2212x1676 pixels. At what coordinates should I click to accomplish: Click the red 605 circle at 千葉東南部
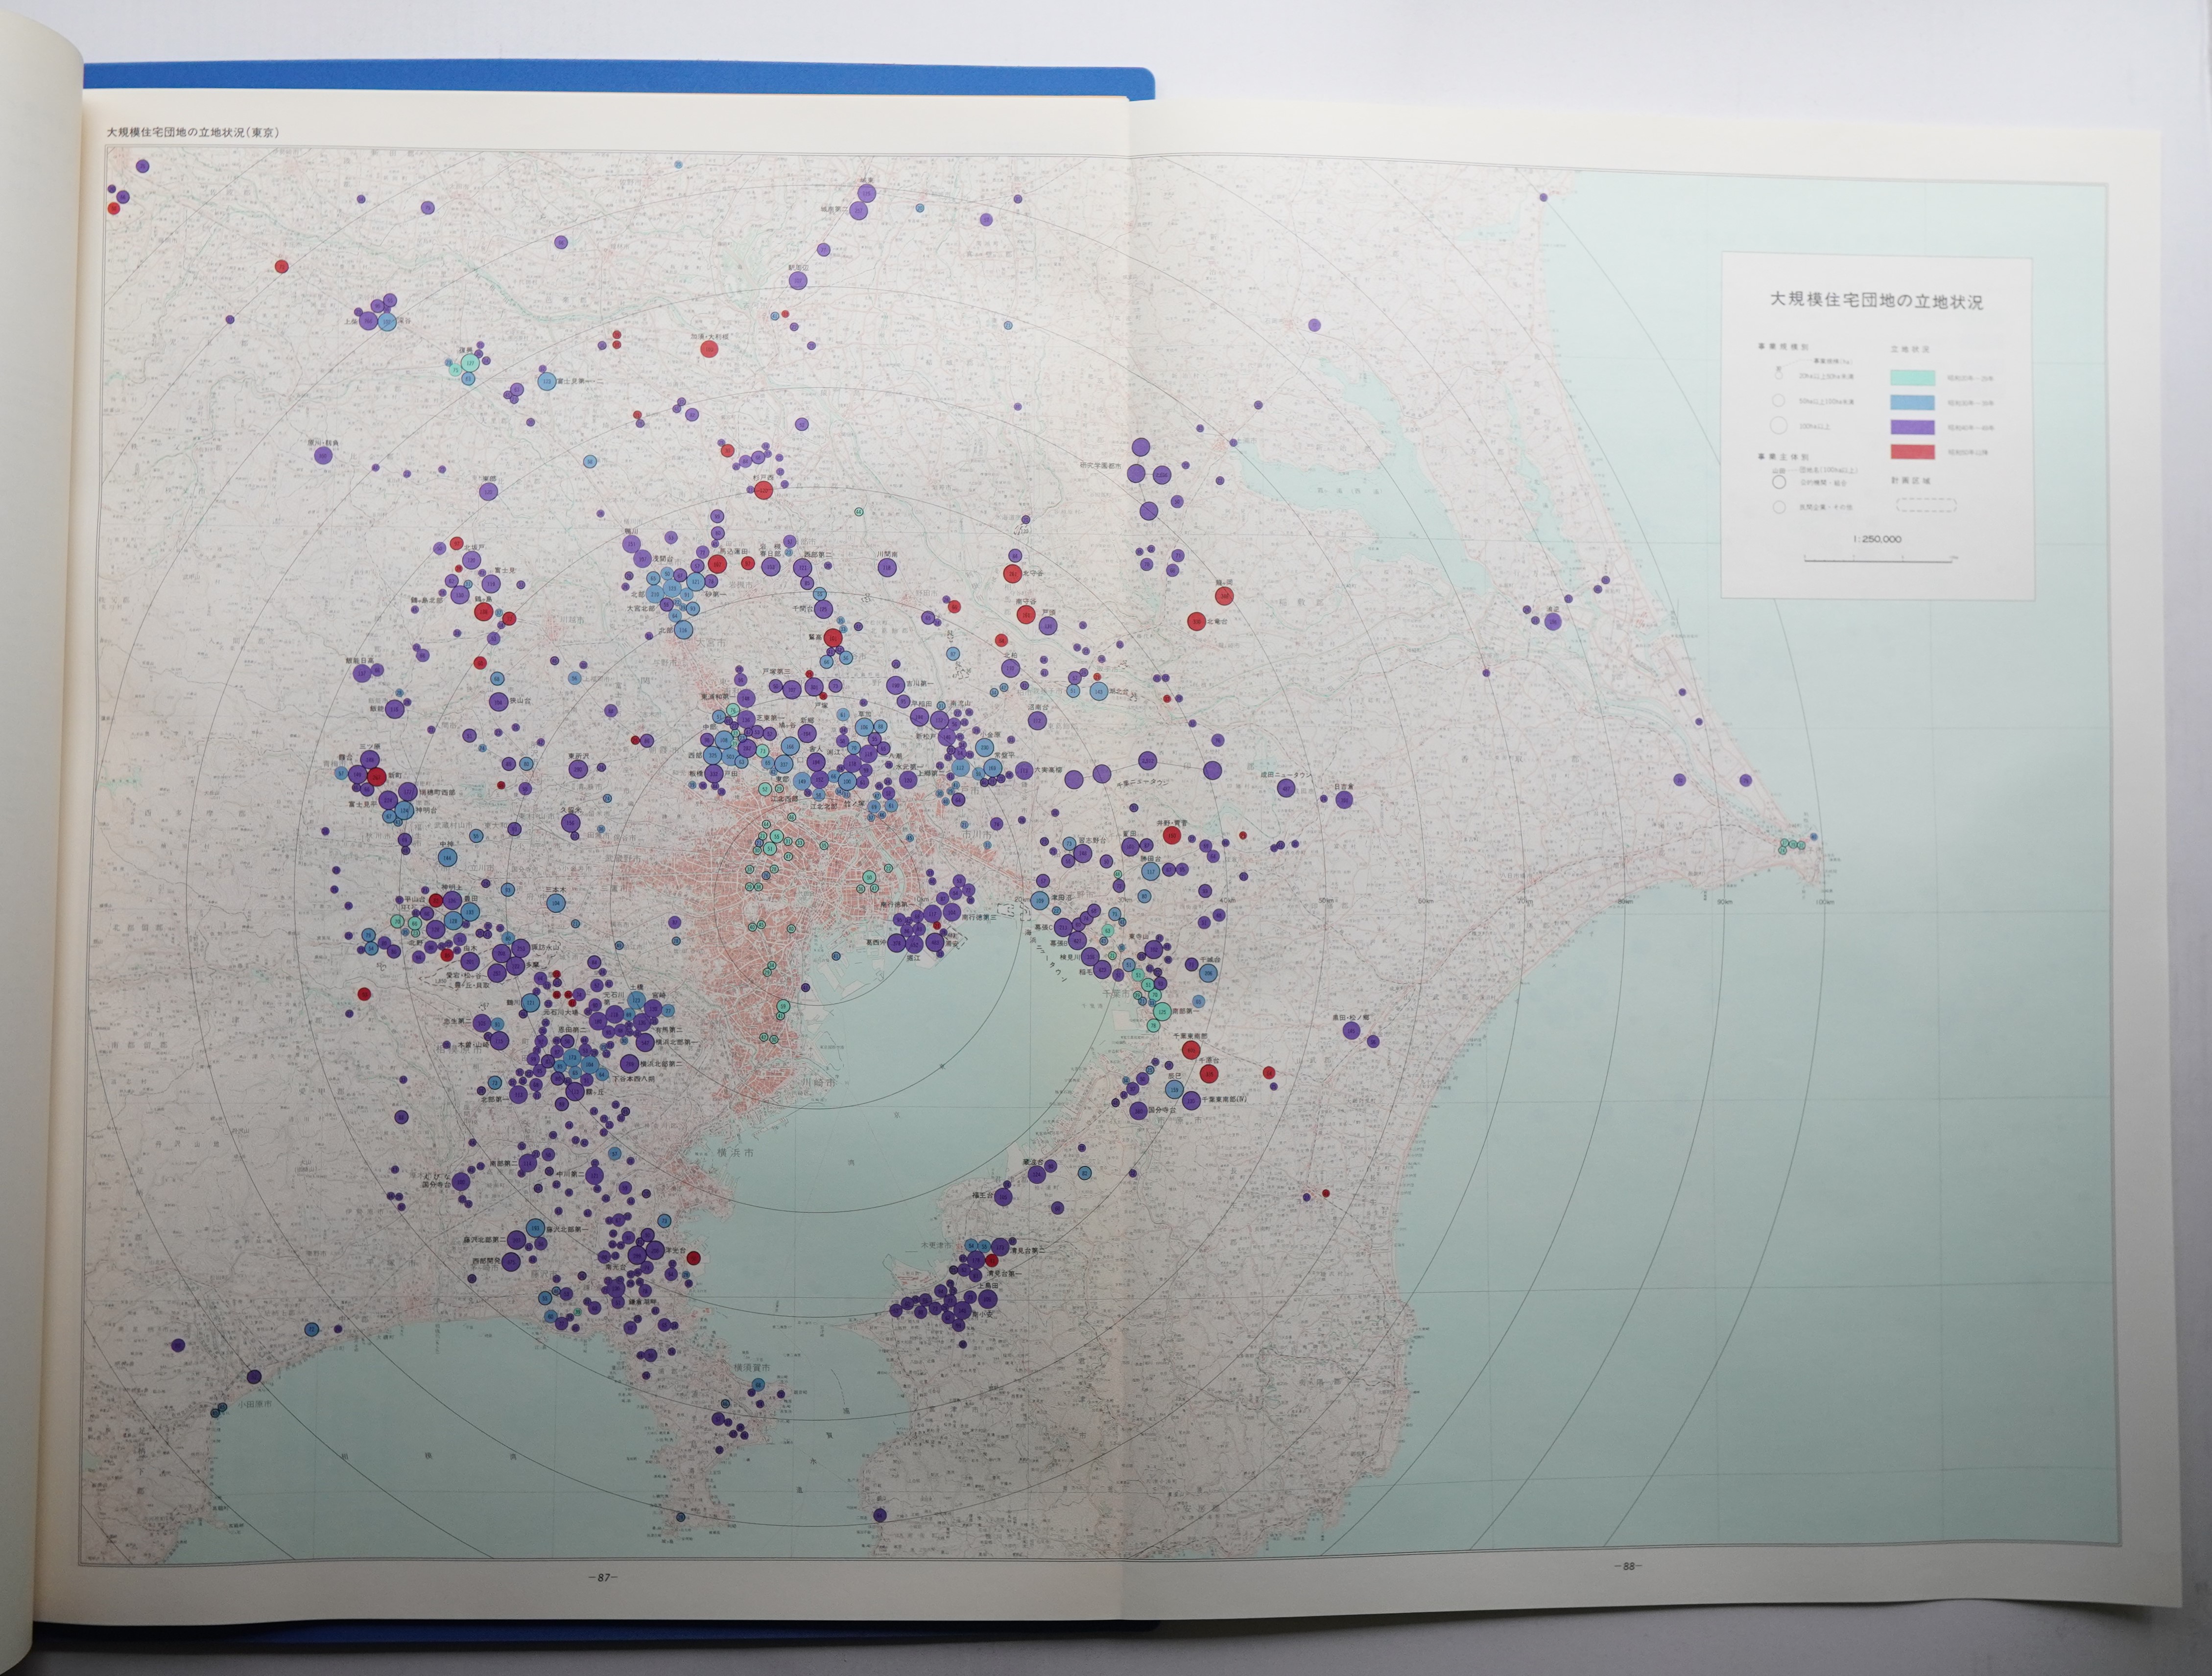pyautogui.click(x=1191, y=1050)
